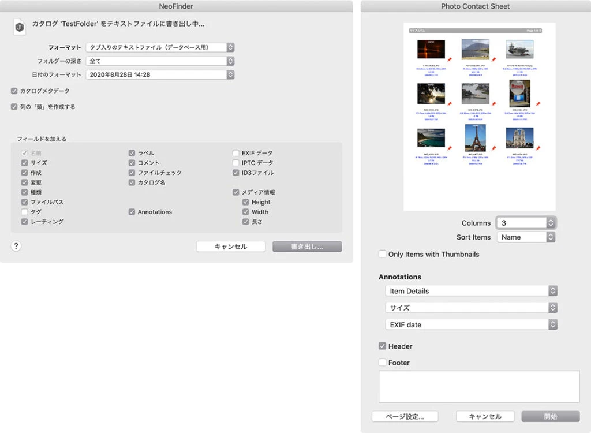This screenshot has width=591, height=433.
Task: Enable the Footer checkbox
Action: [x=382, y=362]
